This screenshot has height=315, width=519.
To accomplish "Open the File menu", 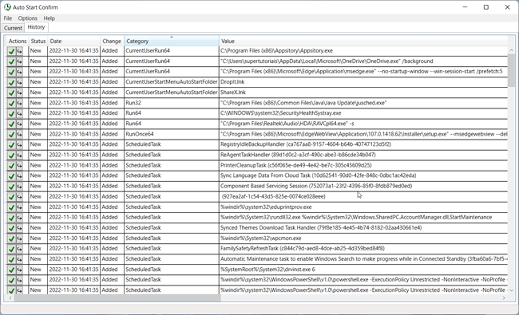I will [x=8, y=18].
